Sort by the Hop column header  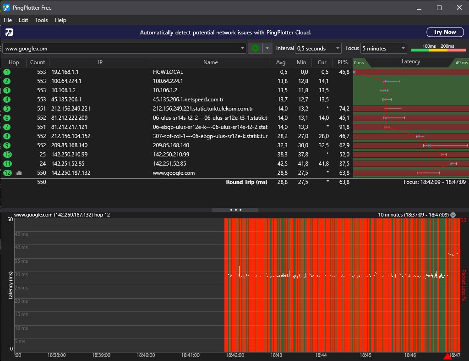point(14,62)
